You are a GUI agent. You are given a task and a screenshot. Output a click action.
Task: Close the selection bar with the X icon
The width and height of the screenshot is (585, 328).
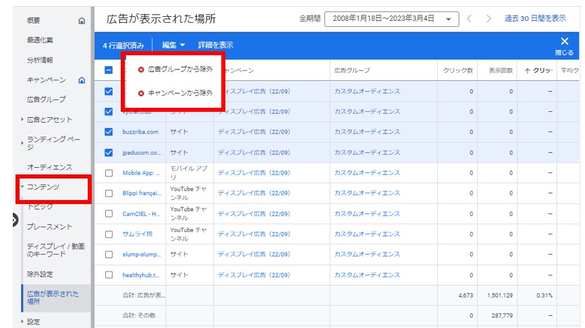point(565,41)
